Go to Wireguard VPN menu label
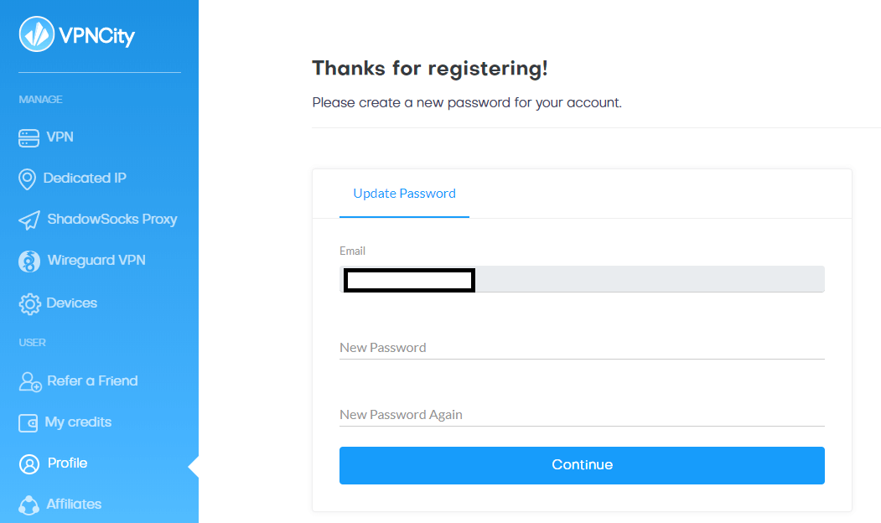This screenshot has width=881, height=523. [x=96, y=260]
